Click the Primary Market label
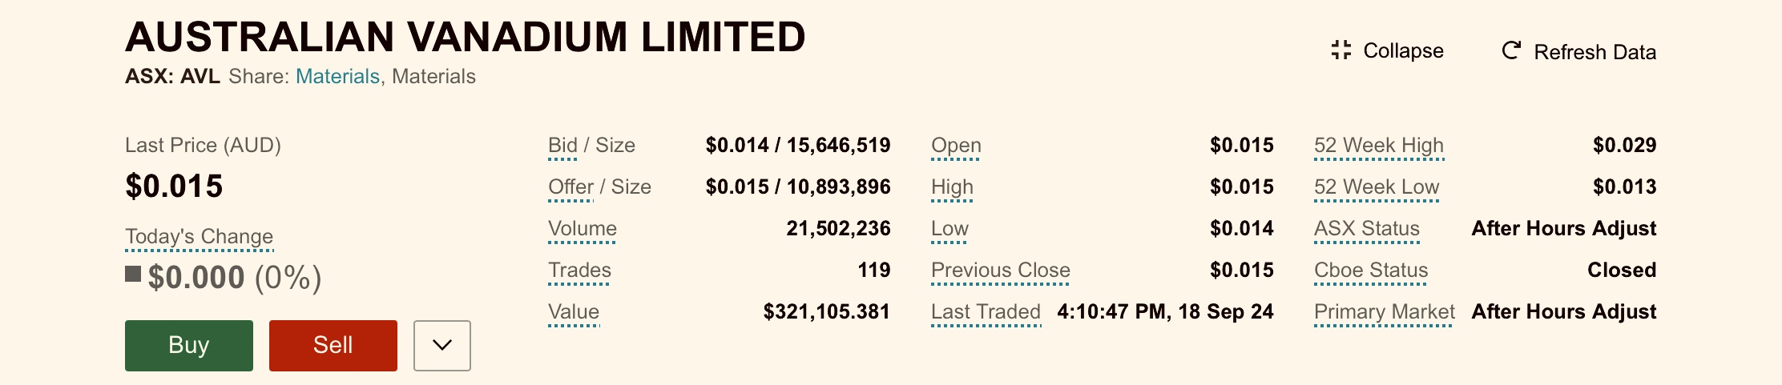The height and width of the screenshot is (385, 1782). pyautogui.click(x=1385, y=311)
